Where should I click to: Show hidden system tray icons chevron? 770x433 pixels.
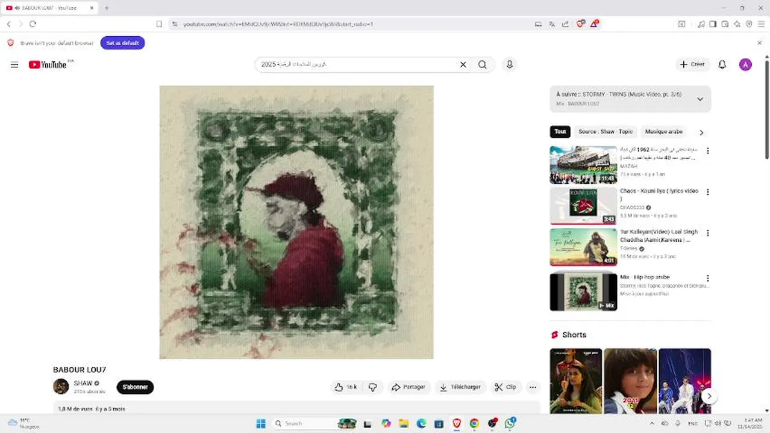pyautogui.click(x=652, y=423)
